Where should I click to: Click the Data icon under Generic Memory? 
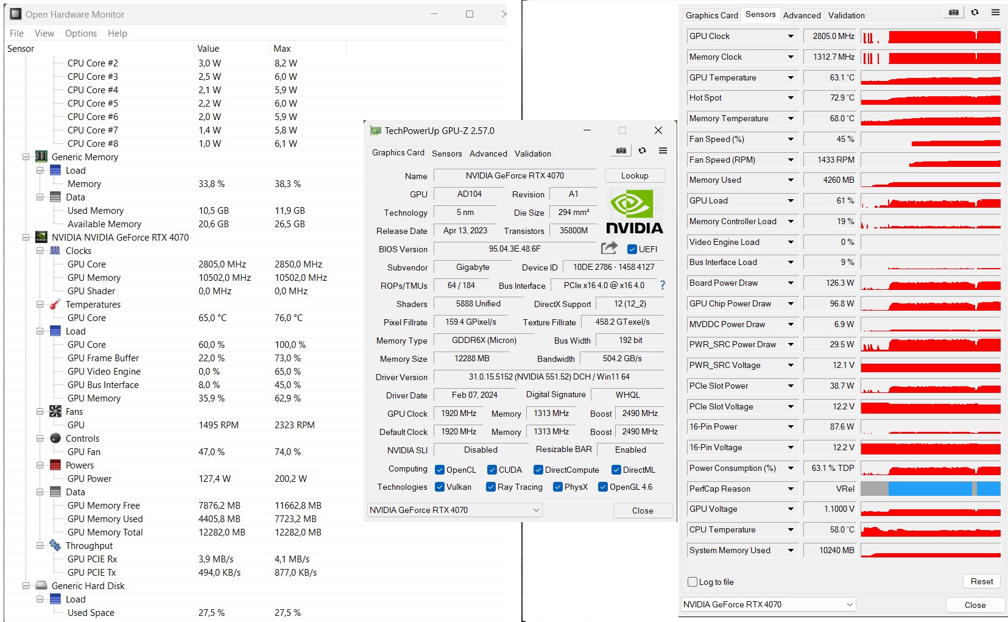coord(55,197)
